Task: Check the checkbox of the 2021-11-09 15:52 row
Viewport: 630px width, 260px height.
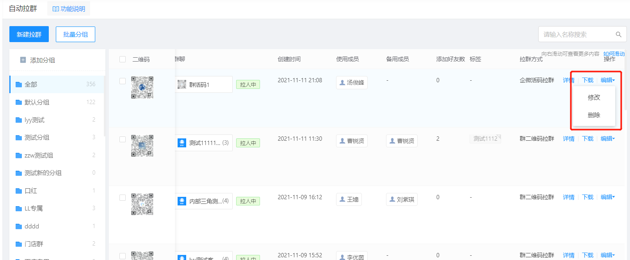Action: point(123,256)
